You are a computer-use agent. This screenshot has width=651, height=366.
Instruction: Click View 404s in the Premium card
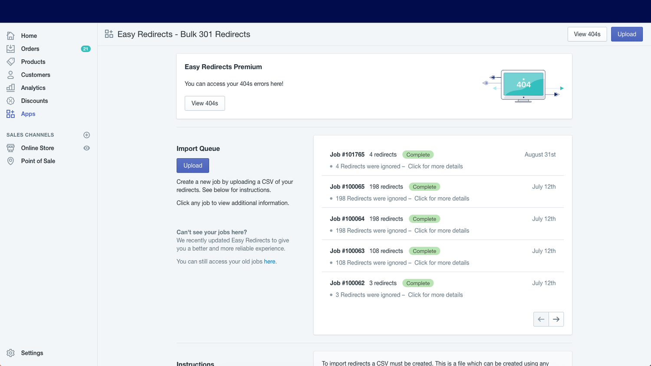pos(204,103)
